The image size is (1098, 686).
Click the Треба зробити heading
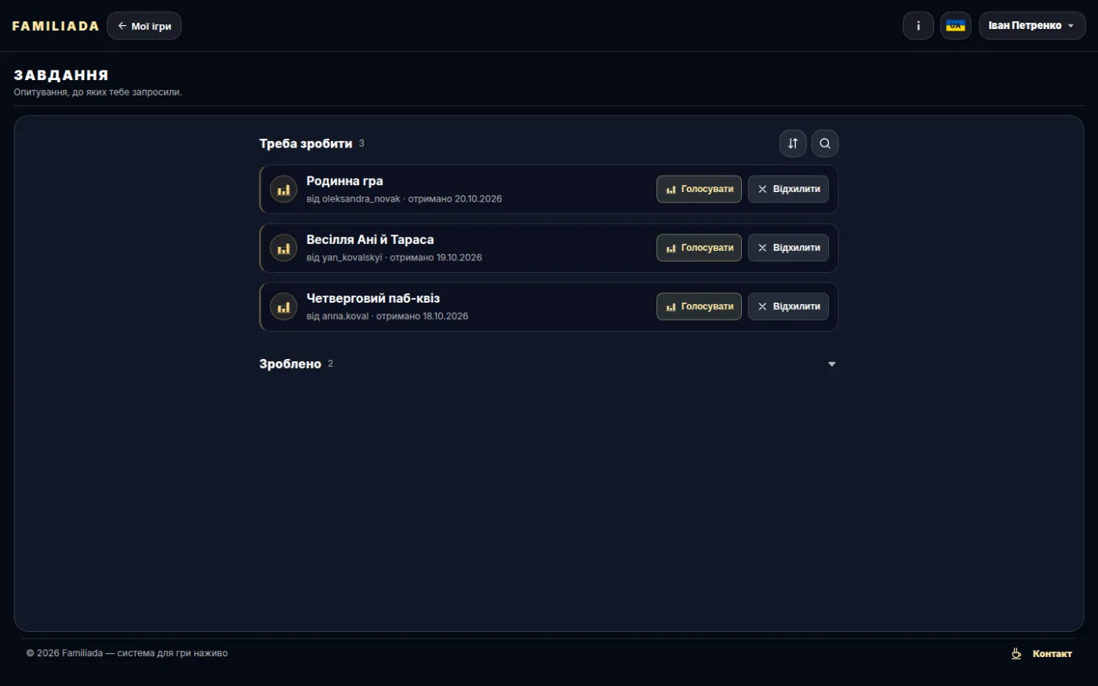tap(306, 143)
